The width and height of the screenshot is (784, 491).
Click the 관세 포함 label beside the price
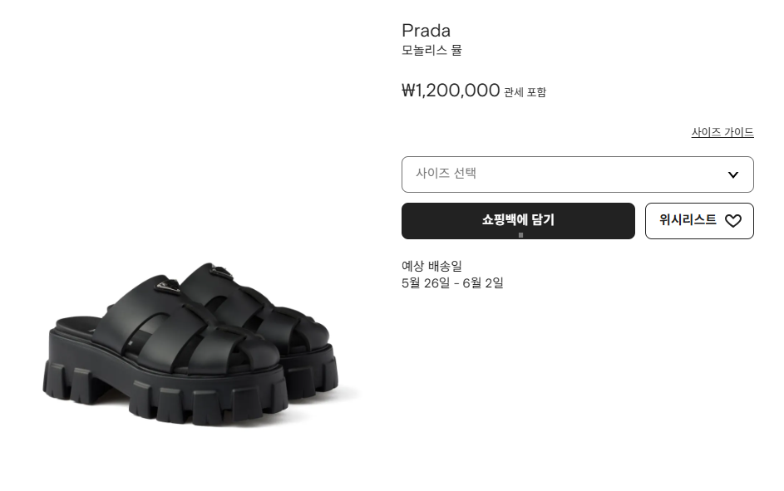[x=525, y=92]
